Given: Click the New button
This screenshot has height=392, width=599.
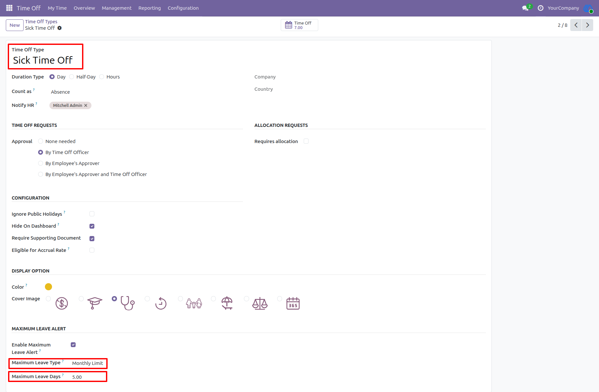Looking at the screenshot, I should [x=15, y=25].
